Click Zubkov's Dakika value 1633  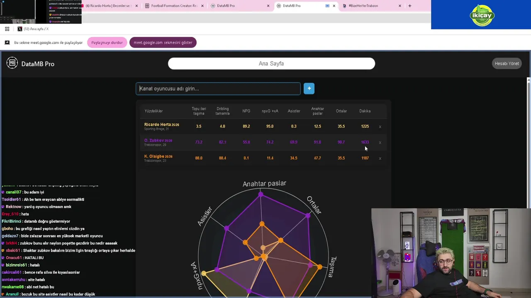coord(365,142)
